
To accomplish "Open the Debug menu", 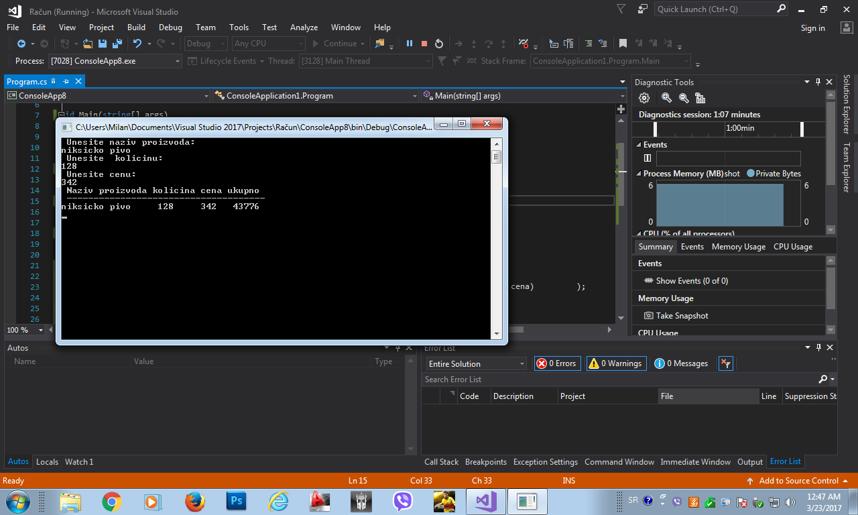I will click(x=170, y=27).
